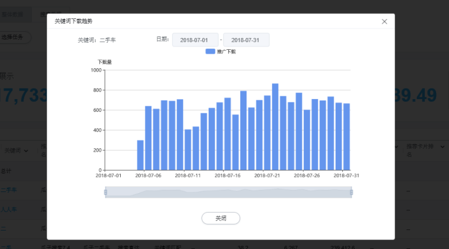Open the 人人车 keyword link in table

(8, 209)
